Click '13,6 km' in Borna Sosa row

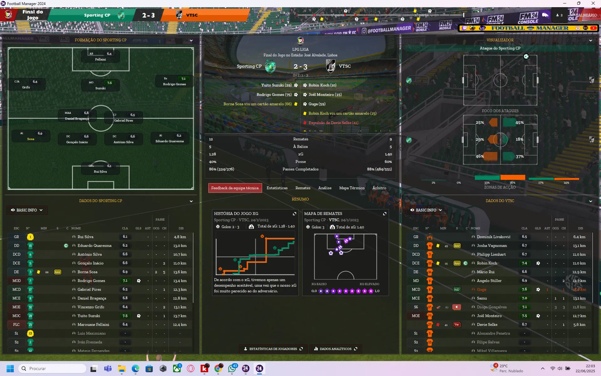pyautogui.click(x=180, y=272)
